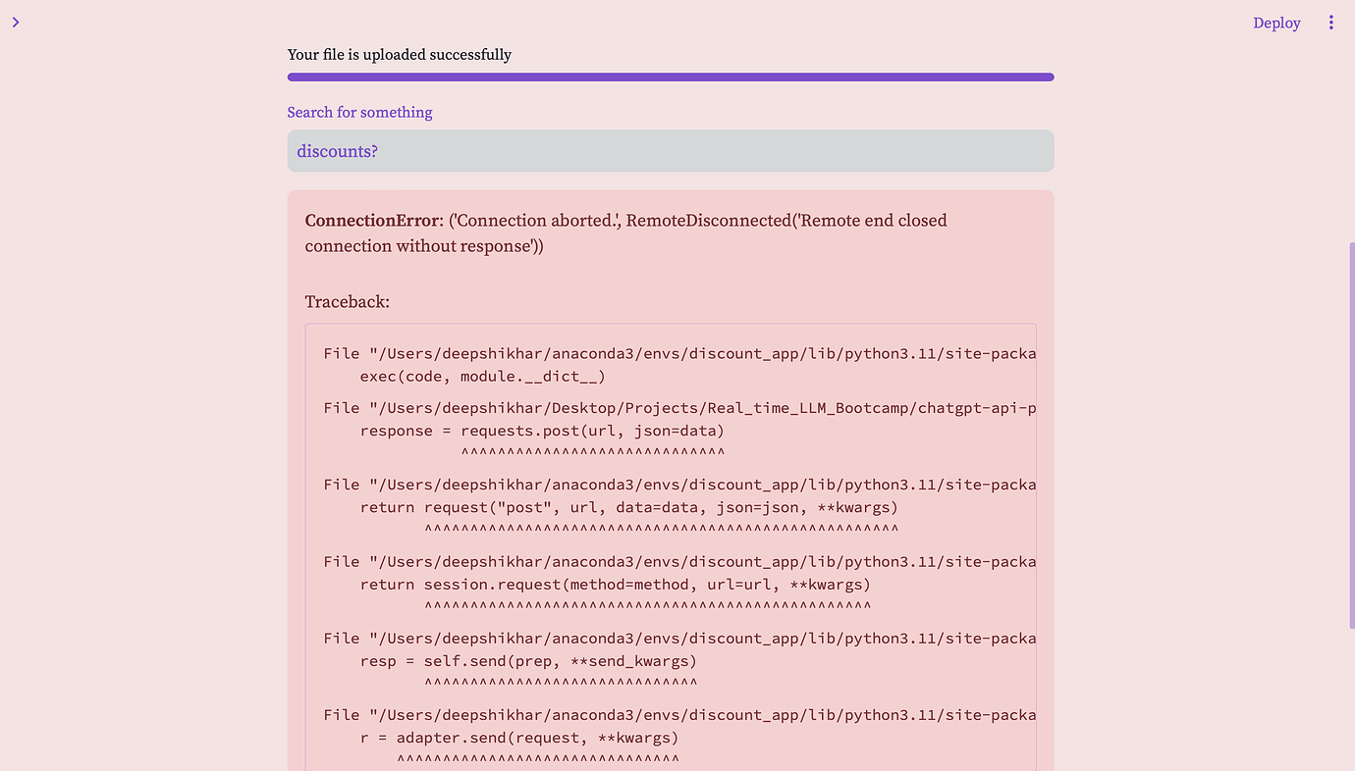Image resolution: width=1355 pixels, height=771 pixels.
Task: Click the Traceback: label
Action: tap(347, 301)
